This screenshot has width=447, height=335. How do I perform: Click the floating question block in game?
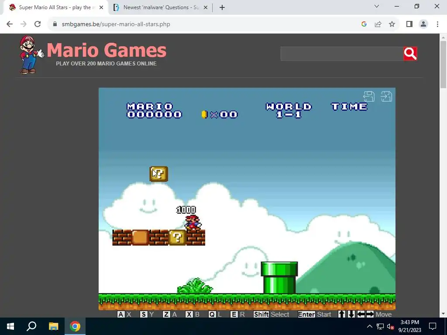tap(159, 174)
